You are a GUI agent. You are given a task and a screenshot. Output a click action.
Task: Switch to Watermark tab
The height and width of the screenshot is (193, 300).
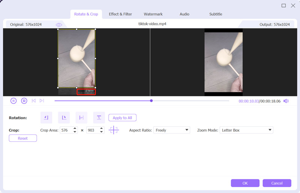[x=153, y=14]
